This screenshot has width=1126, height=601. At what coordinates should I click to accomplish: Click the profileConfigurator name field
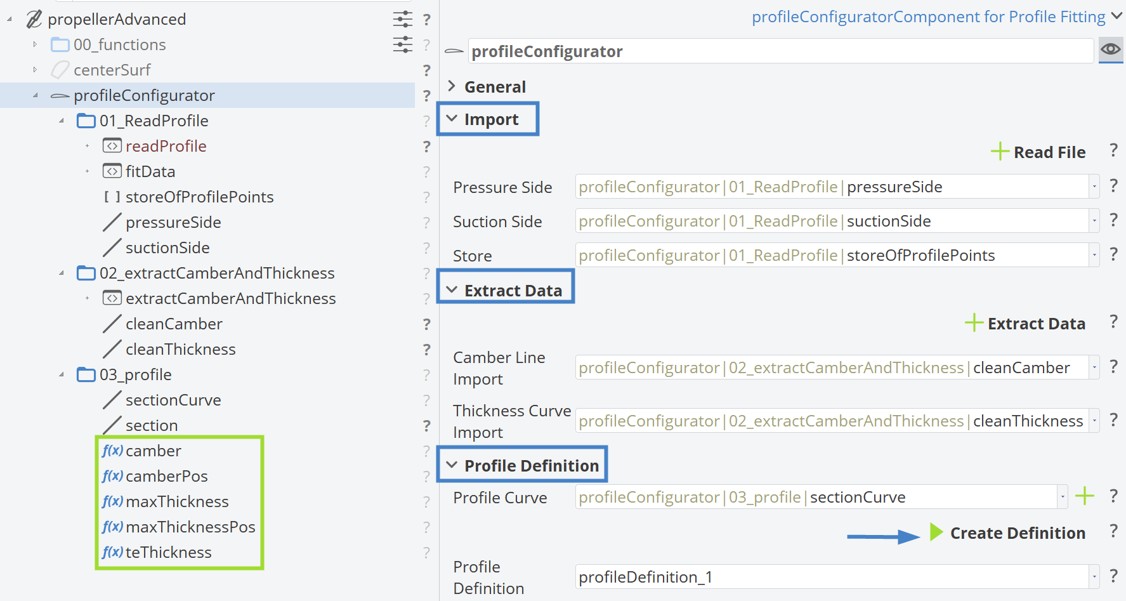[781, 51]
